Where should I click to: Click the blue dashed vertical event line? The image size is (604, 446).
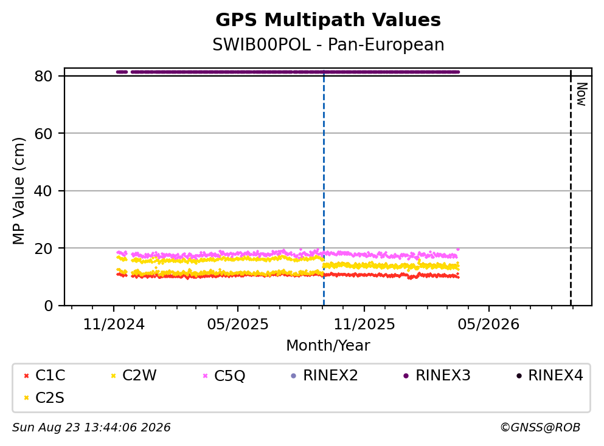[x=324, y=187]
